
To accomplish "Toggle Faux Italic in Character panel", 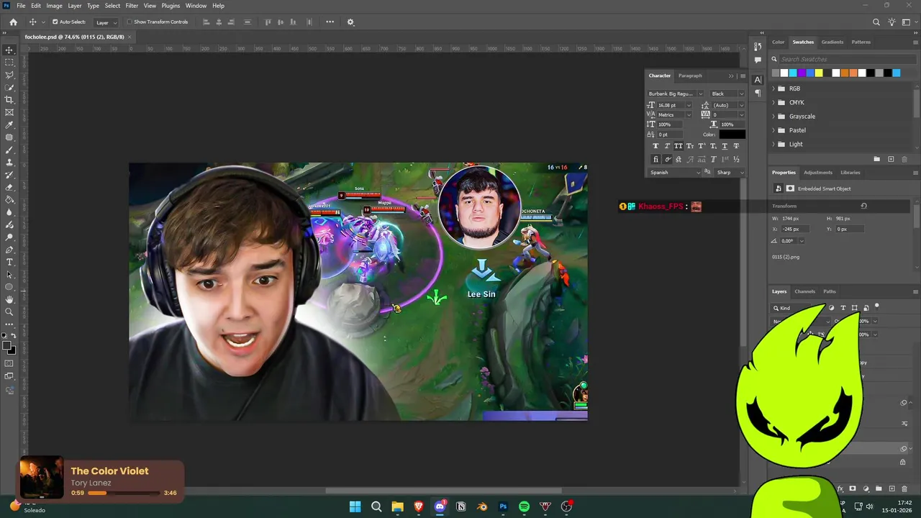I will 667,146.
